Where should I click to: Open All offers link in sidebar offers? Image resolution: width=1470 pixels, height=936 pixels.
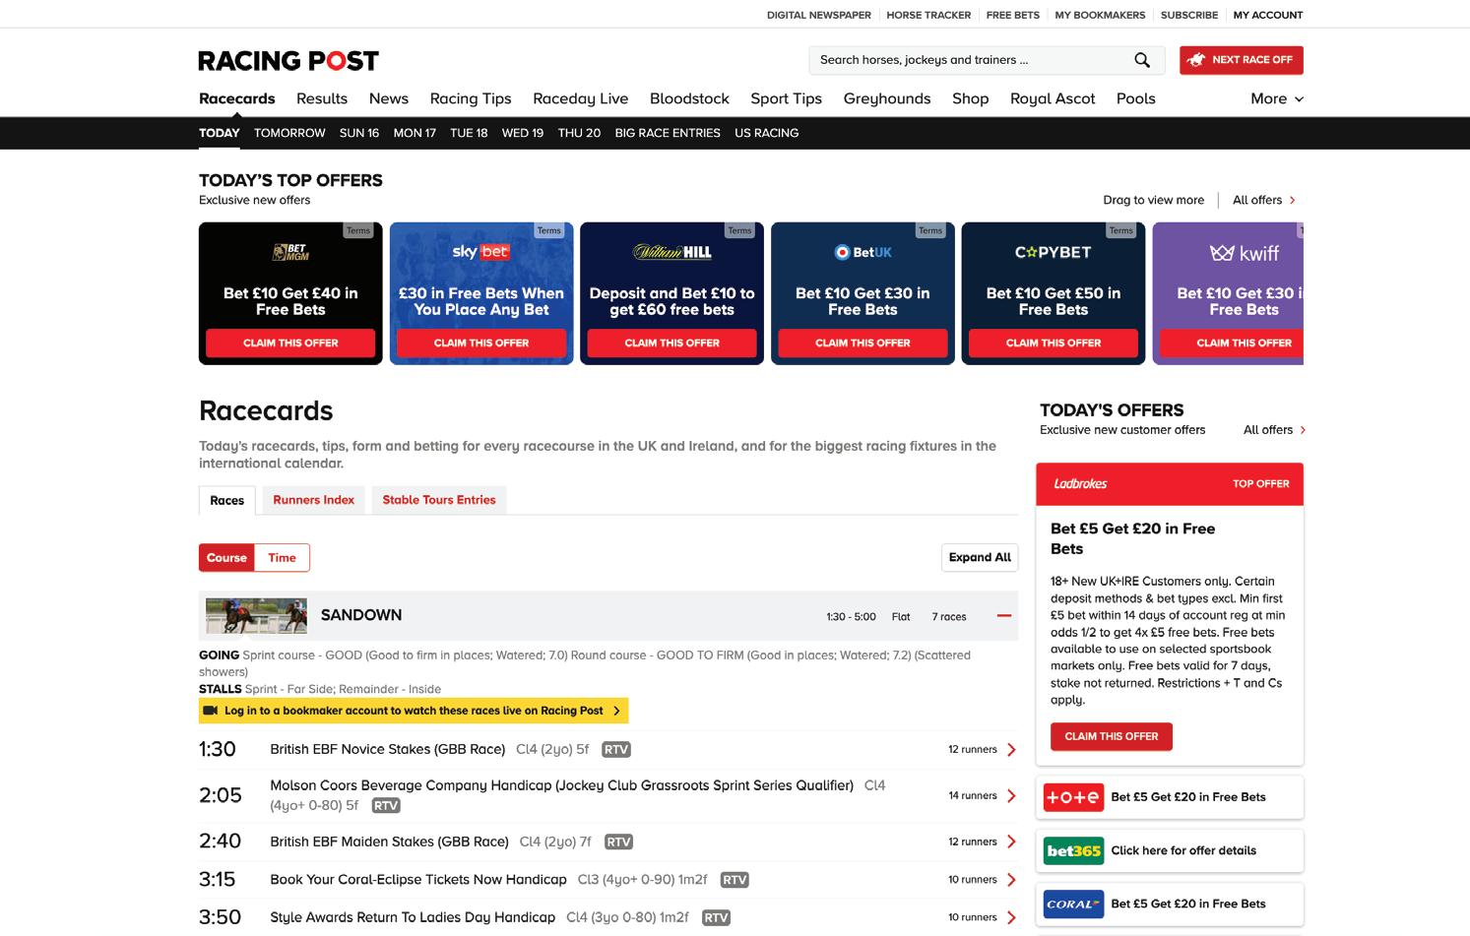(1274, 430)
